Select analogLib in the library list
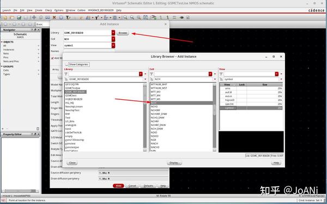Screen dimensions: 327x204 click(71, 125)
